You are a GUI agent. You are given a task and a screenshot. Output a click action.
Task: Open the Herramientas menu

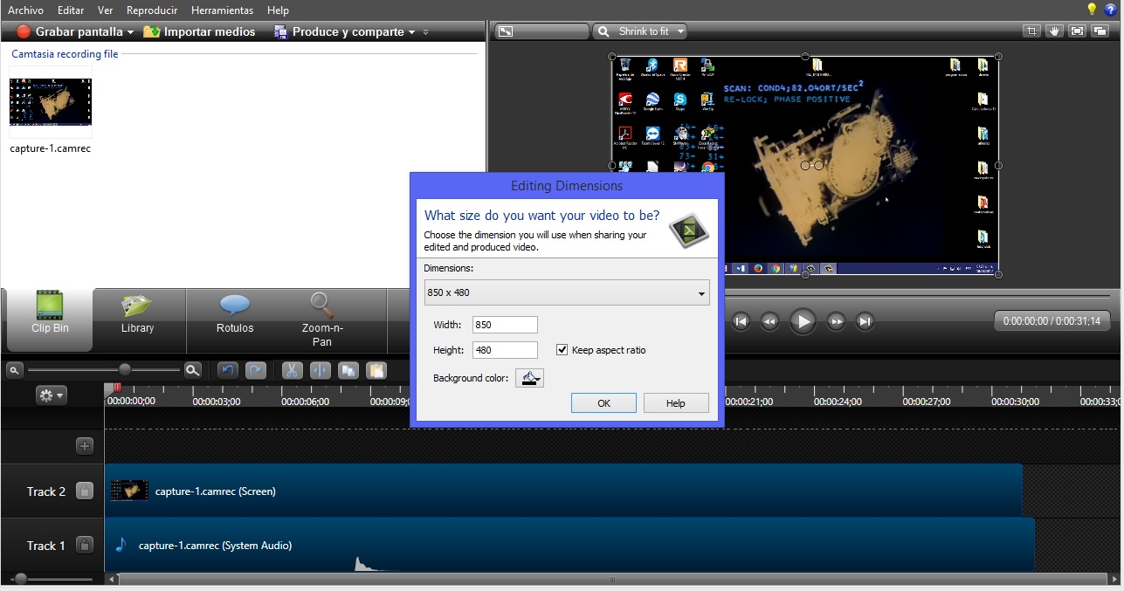pos(222,10)
